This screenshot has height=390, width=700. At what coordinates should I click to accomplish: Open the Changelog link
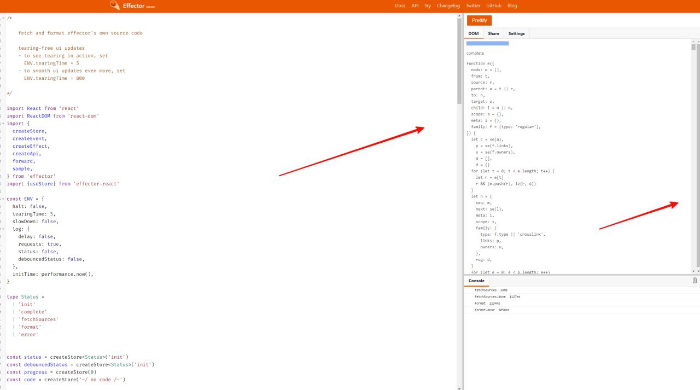(x=448, y=5)
